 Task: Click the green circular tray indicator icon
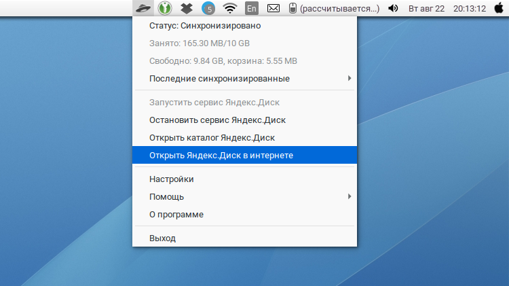165,8
